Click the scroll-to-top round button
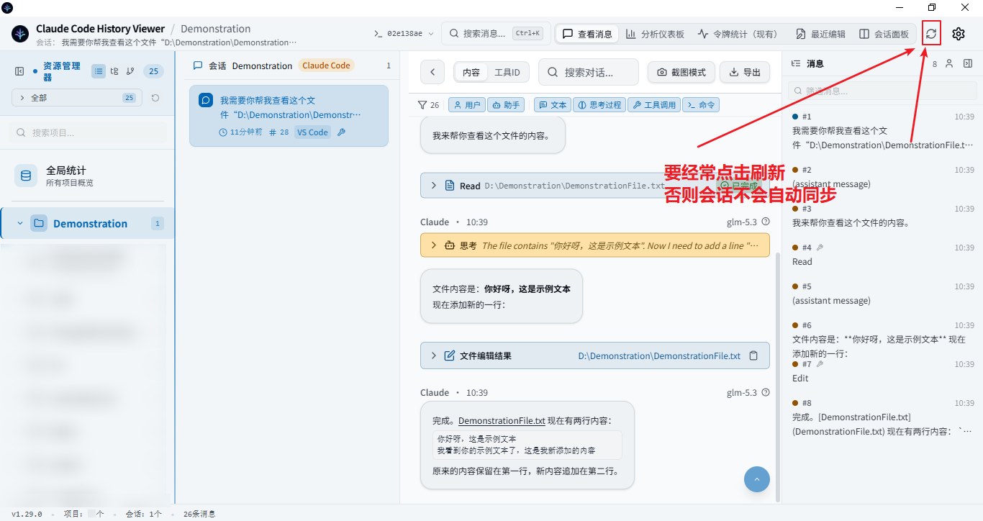 pos(756,479)
